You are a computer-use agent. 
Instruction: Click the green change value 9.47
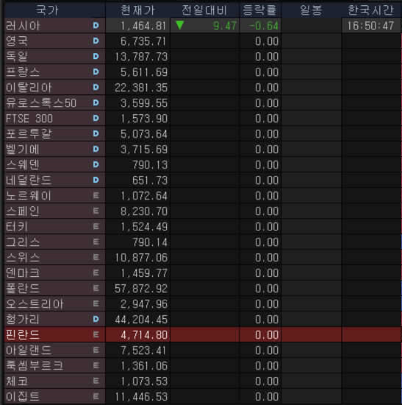click(x=225, y=26)
